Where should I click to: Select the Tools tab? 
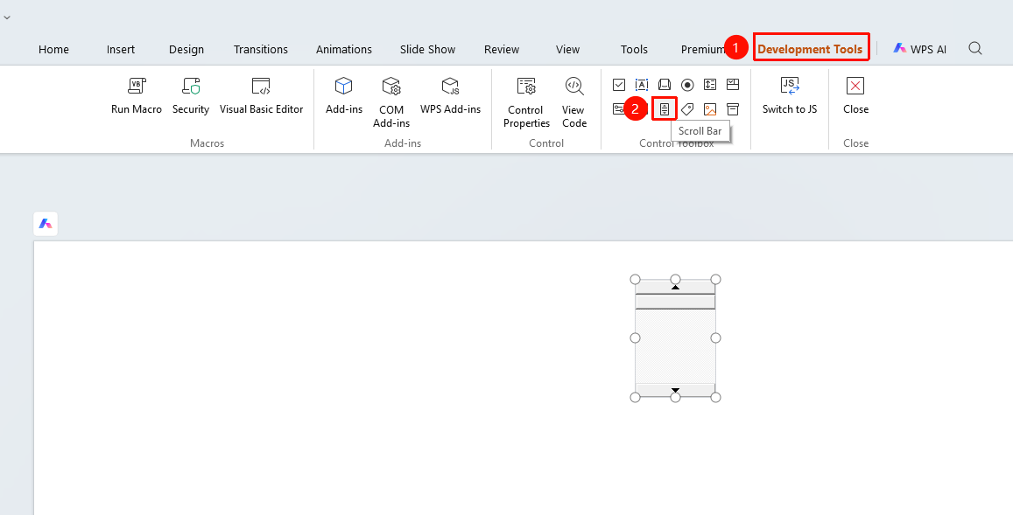pos(635,50)
